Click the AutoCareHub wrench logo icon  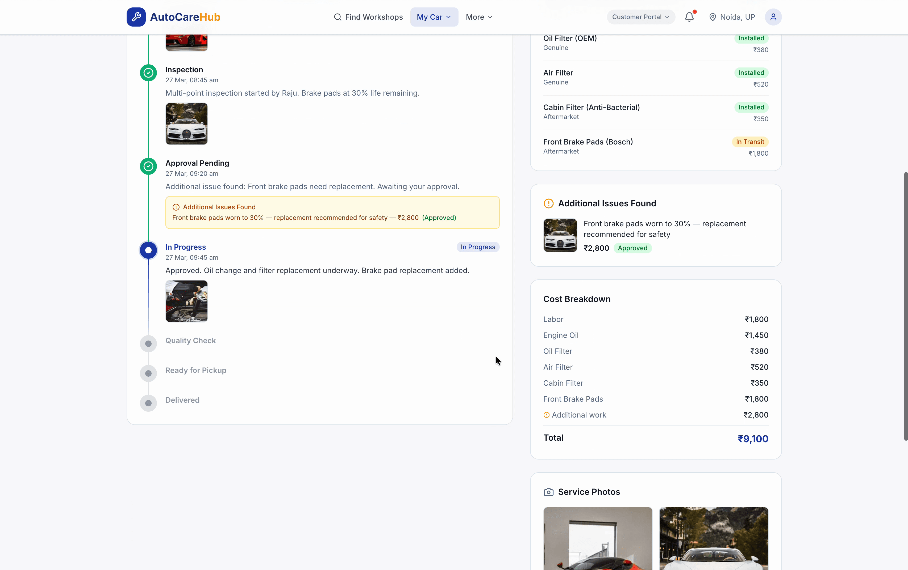[x=136, y=16]
